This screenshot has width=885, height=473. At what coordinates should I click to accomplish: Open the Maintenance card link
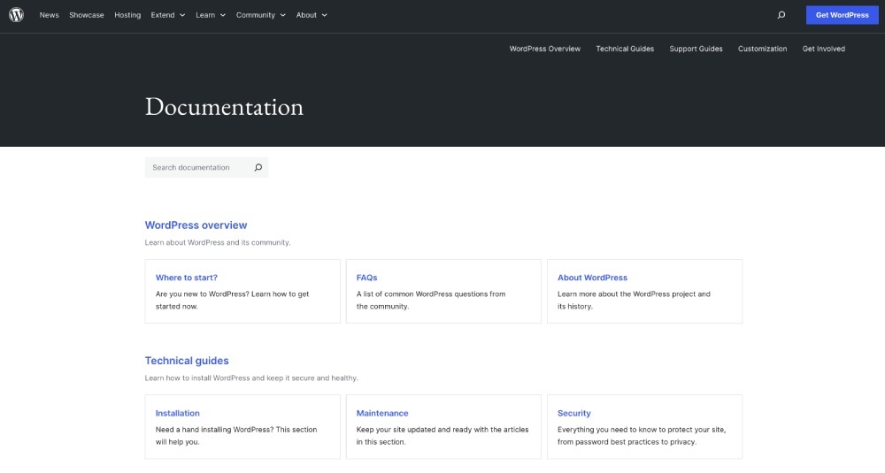pos(382,413)
